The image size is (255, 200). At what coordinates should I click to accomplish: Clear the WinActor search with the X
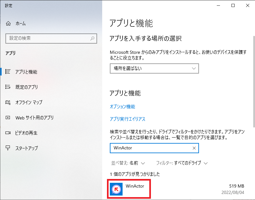click(194, 148)
